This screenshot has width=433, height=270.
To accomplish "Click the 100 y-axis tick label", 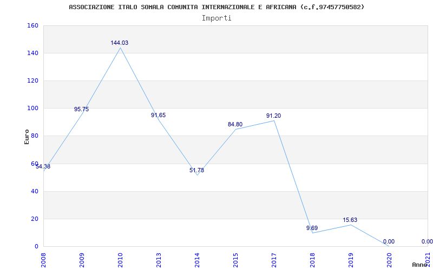I will coord(32,109).
